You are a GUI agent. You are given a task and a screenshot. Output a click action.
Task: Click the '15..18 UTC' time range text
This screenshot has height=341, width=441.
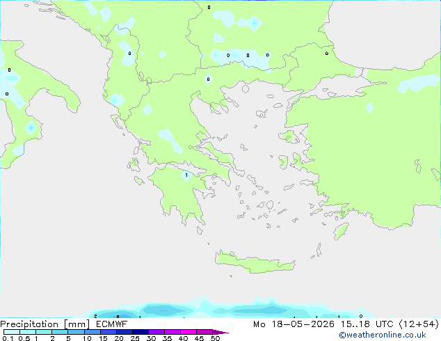tap(367, 324)
